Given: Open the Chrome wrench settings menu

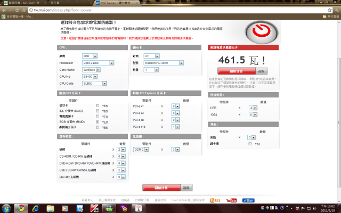Looking at the screenshot, I should click(x=337, y=10).
